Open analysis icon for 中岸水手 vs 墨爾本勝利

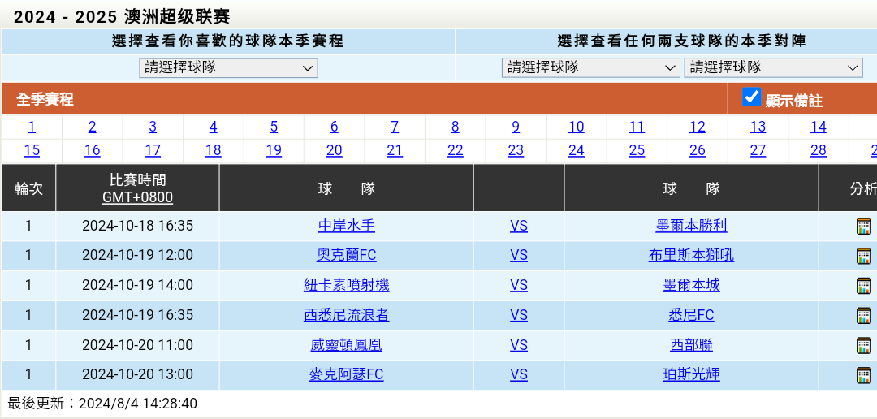click(863, 227)
